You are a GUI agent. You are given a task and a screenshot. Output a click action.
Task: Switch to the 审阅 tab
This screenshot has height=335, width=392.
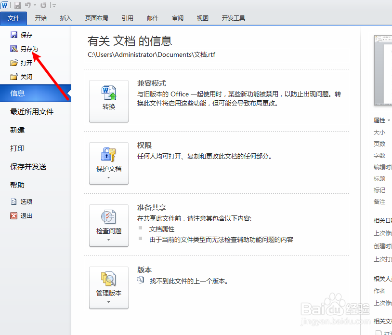pos(178,18)
